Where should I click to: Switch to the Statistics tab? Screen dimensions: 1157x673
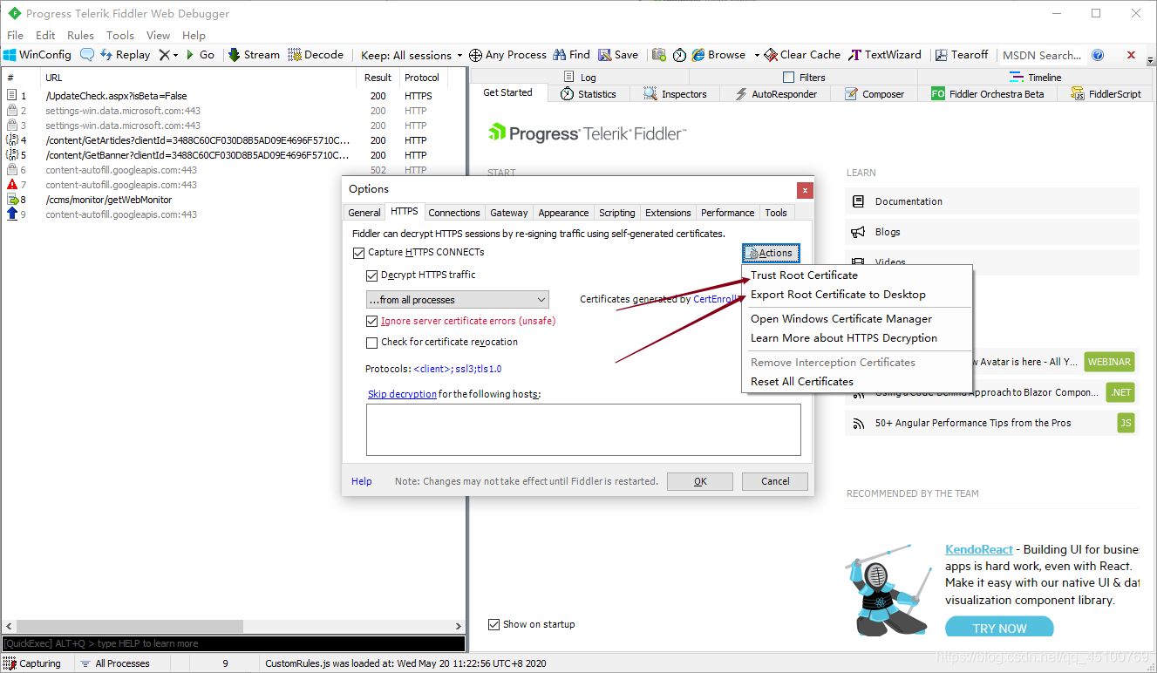point(589,94)
